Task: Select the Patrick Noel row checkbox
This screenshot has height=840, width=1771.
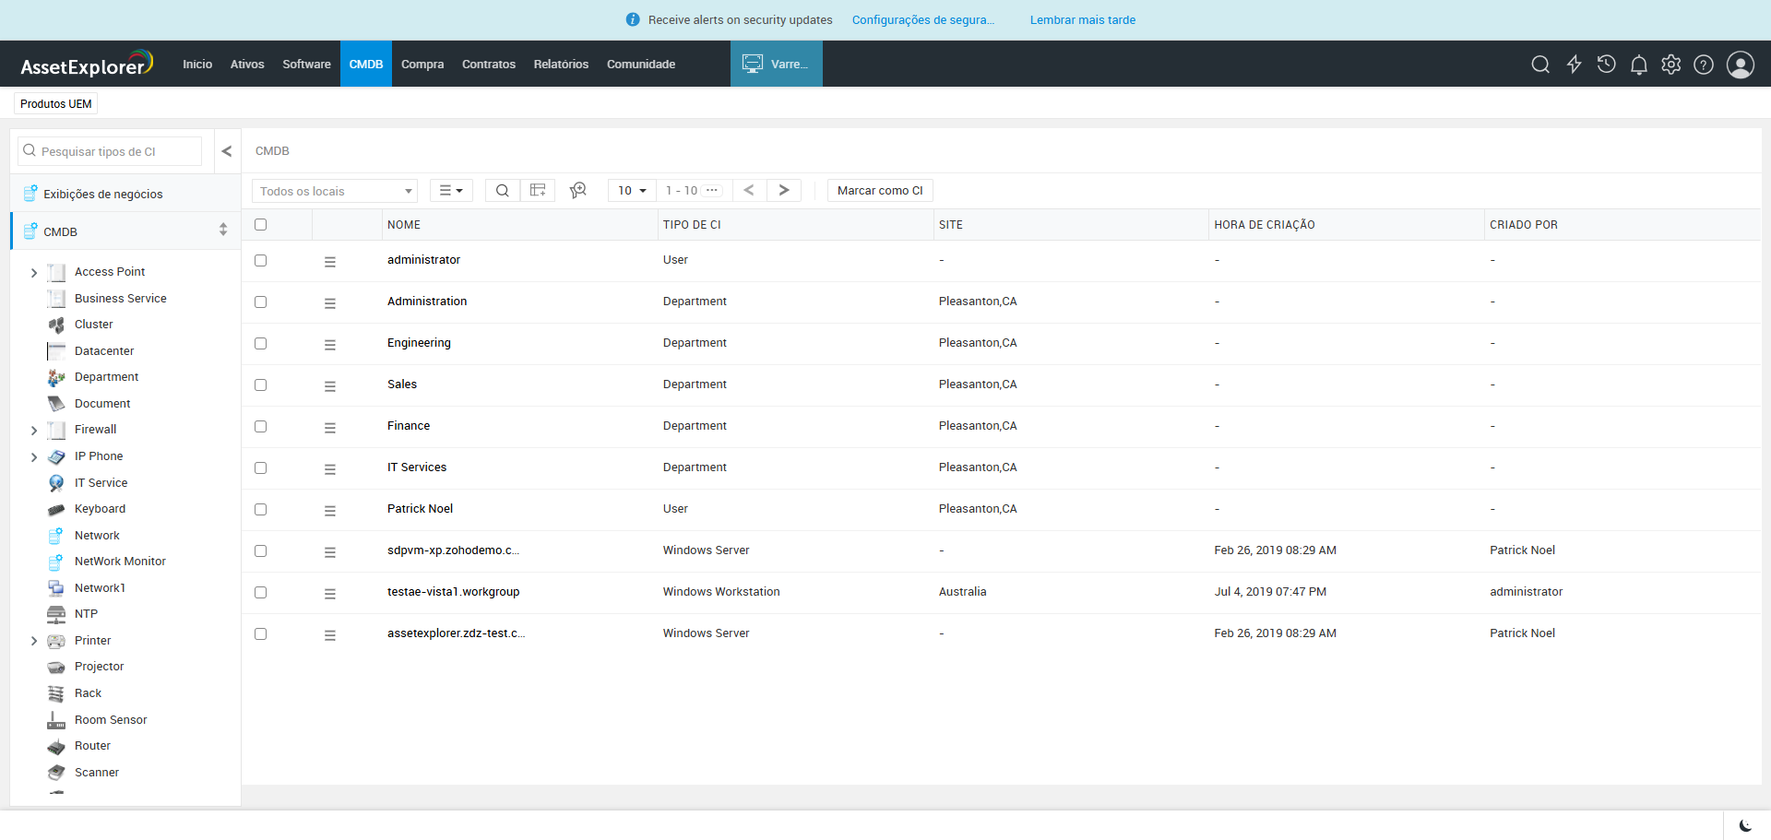Action: [261, 509]
